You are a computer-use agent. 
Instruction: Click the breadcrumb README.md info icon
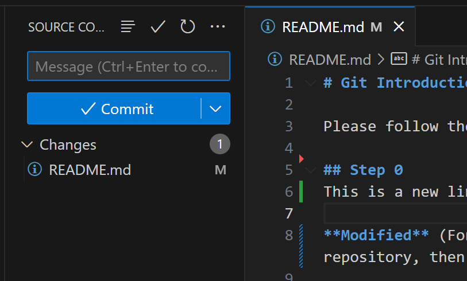coord(275,59)
